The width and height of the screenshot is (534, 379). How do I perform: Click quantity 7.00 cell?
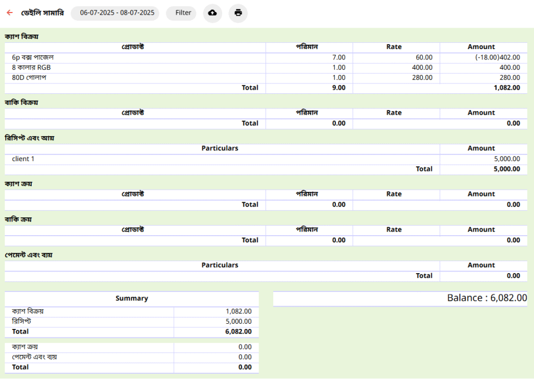[309, 57]
